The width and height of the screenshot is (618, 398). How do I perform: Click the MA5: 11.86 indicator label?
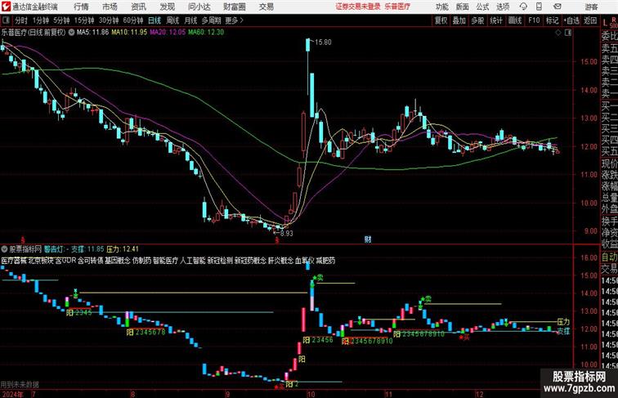pyautogui.click(x=92, y=33)
